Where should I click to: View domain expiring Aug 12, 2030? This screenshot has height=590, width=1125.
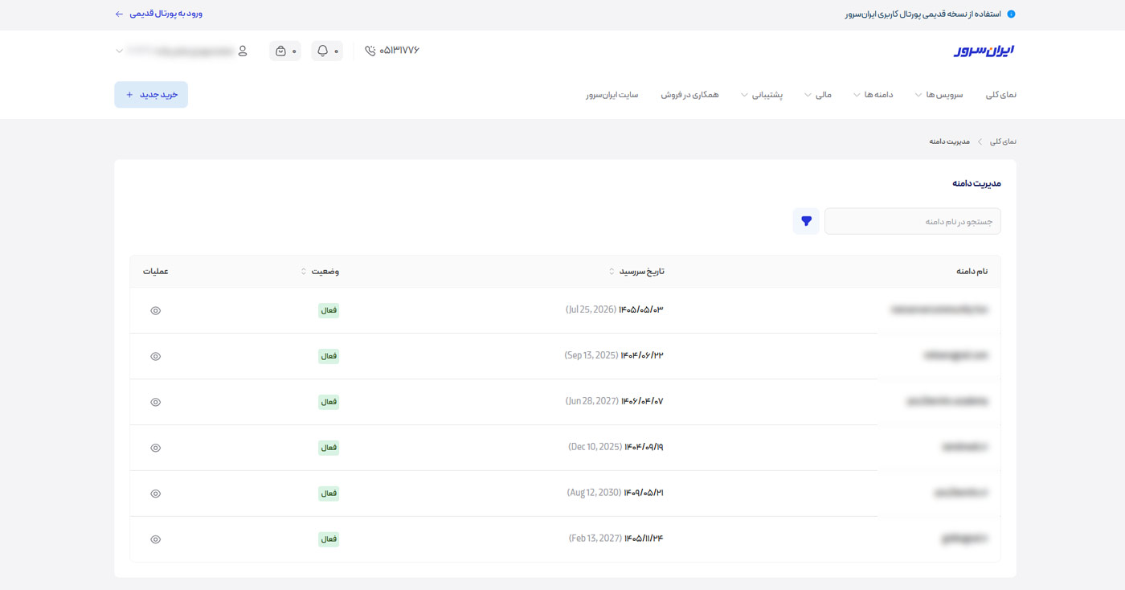(x=156, y=494)
